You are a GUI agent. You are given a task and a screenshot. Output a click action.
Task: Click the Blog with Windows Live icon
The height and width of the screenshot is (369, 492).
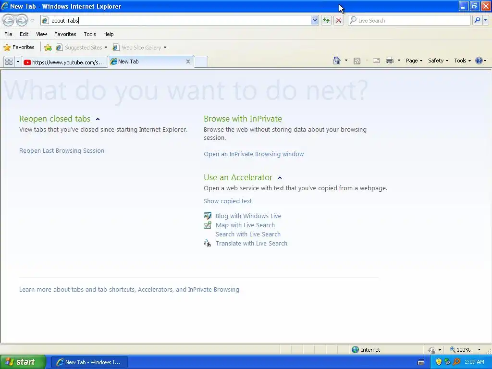(x=208, y=216)
